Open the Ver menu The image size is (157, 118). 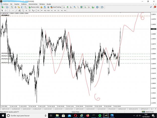[x=11, y=4]
